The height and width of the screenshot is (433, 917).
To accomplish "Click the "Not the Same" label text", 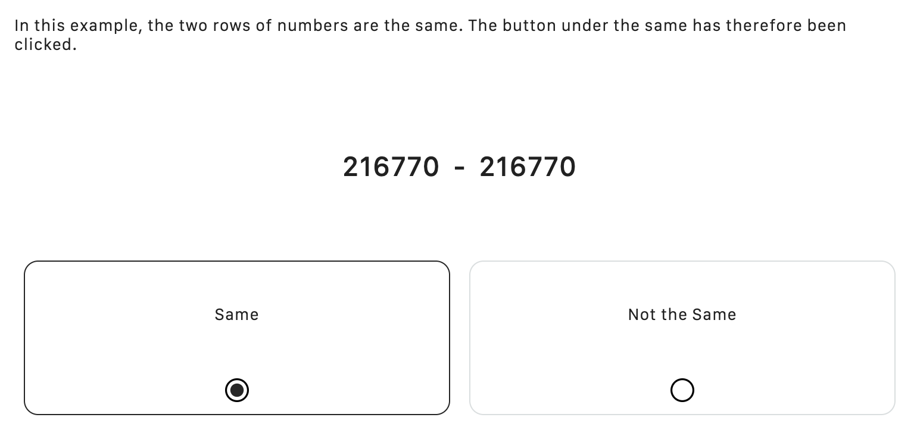I will click(682, 315).
